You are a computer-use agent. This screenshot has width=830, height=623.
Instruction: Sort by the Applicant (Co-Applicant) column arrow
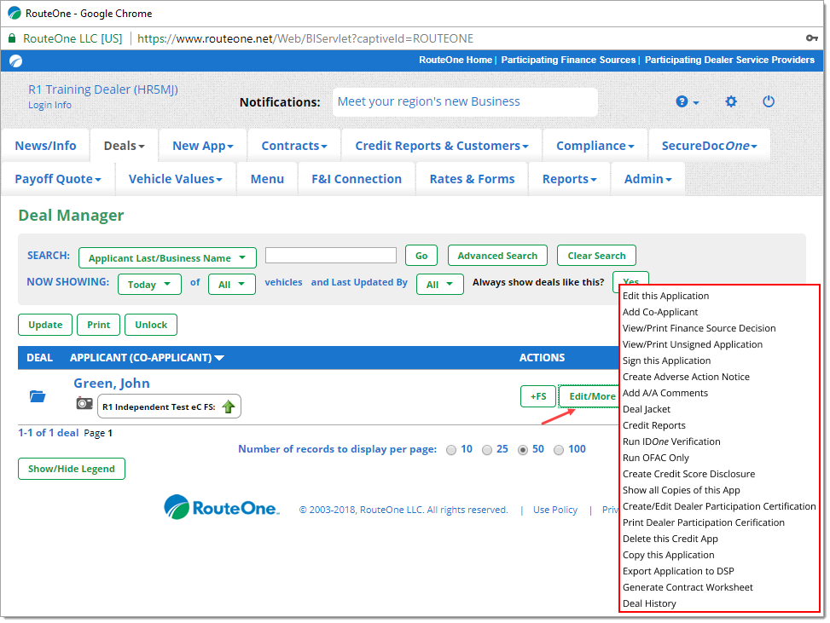[x=219, y=358]
